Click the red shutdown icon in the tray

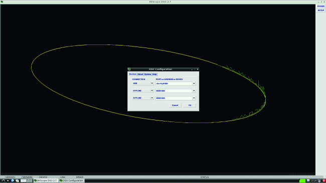[324, 180]
